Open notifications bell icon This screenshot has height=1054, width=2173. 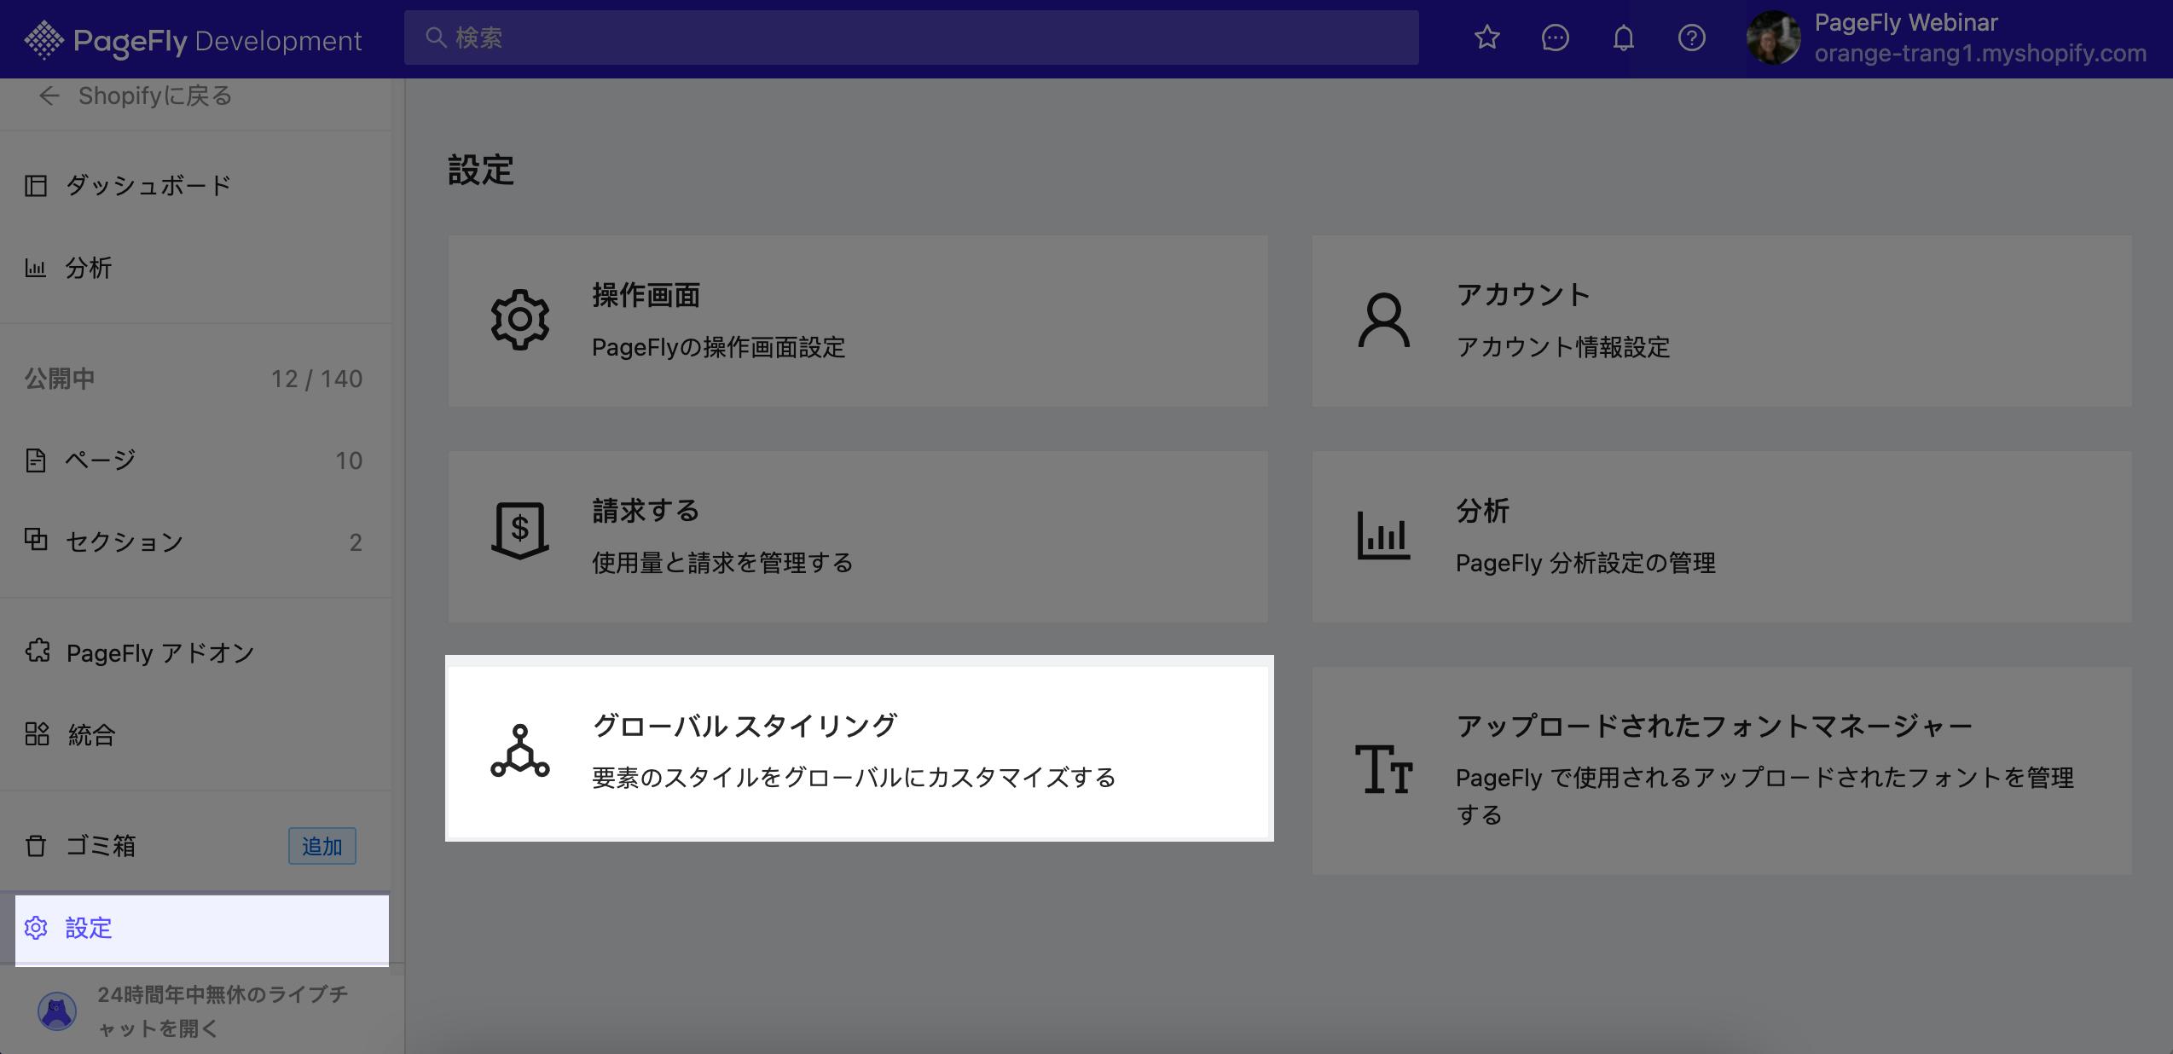tap(1623, 38)
